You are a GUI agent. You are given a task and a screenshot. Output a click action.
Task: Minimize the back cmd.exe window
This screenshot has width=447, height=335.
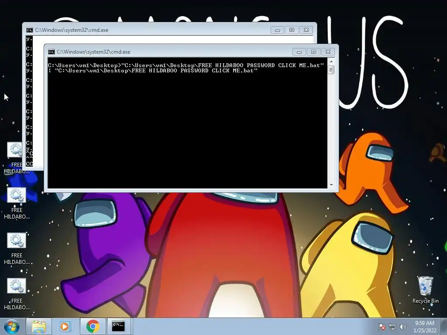point(277,30)
